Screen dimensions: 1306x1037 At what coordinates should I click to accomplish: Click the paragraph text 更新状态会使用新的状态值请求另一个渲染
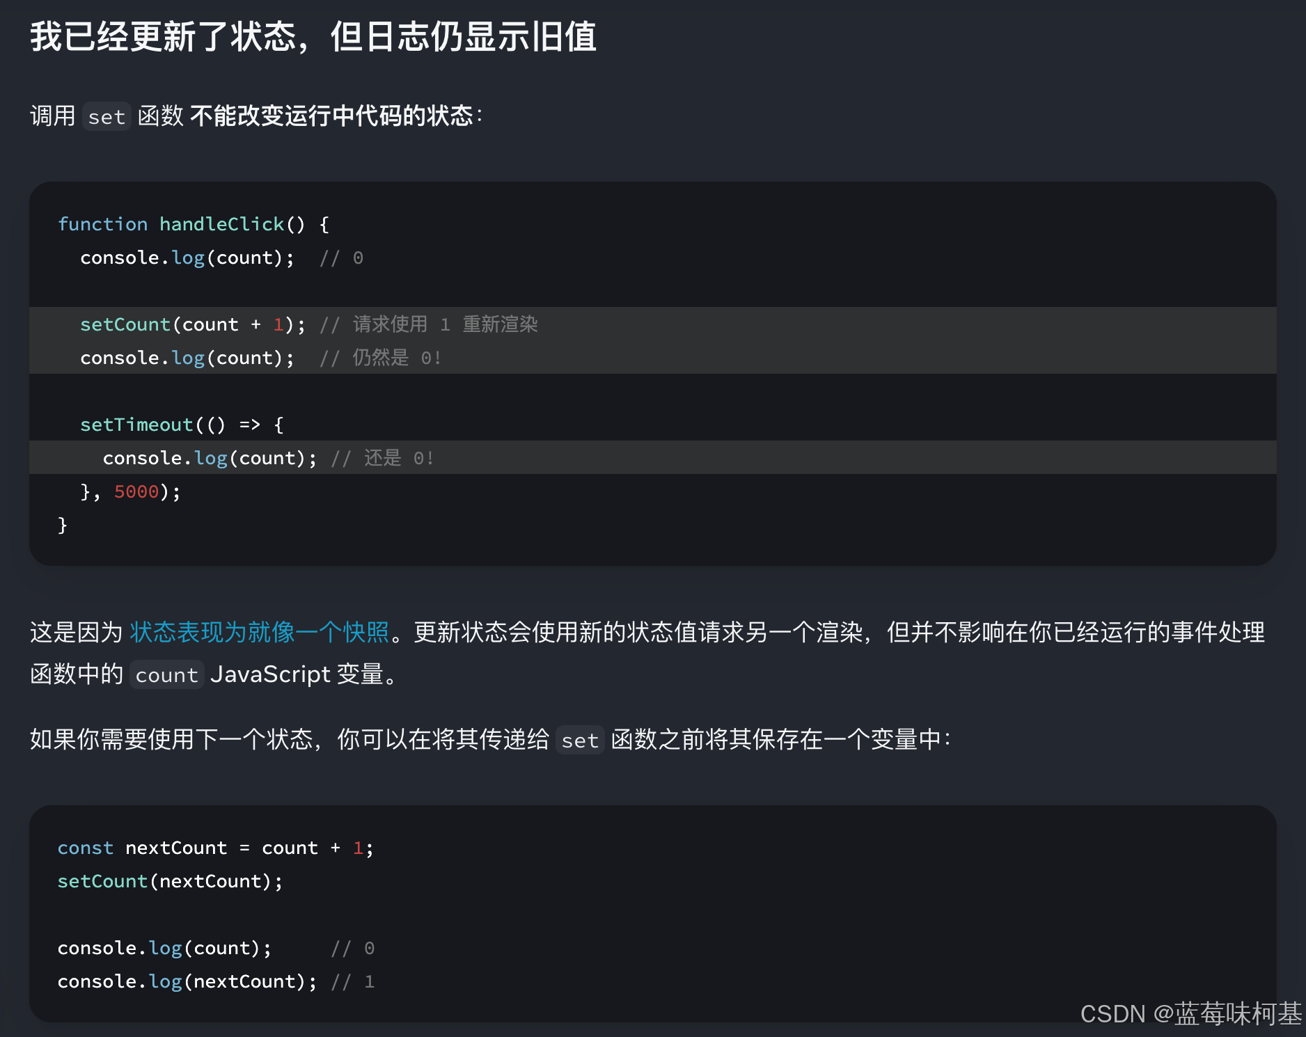pyautogui.click(x=638, y=632)
